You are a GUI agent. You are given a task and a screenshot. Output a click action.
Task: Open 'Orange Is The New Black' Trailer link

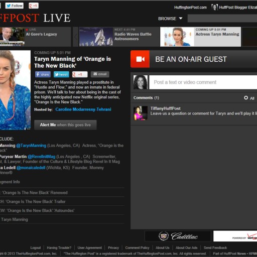(x=33, y=202)
